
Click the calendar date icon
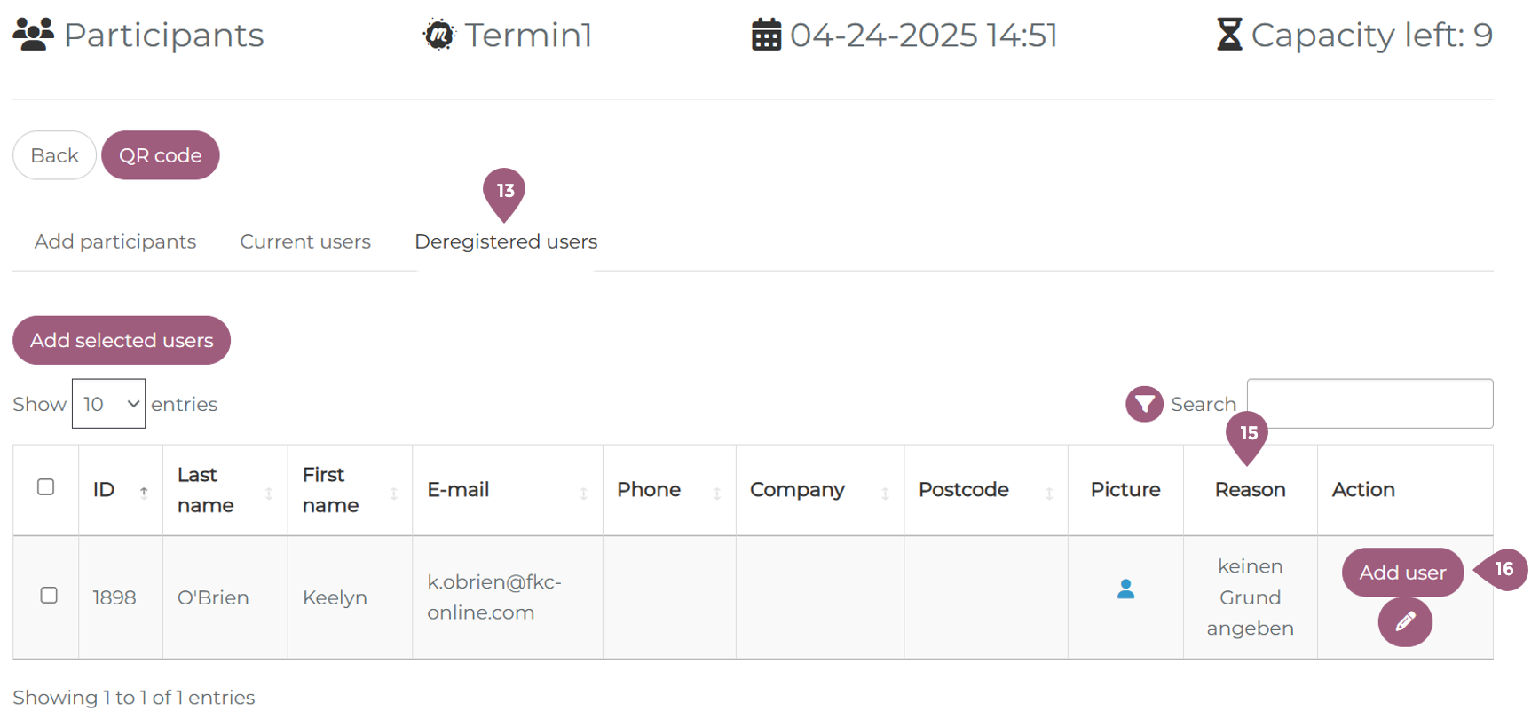click(766, 36)
